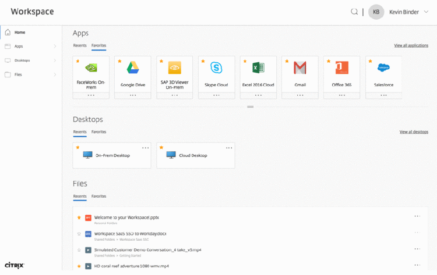This screenshot has width=437, height=275.
Task: Launch Excel 2016 Cloud app icon
Action: click(x=258, y=67)
